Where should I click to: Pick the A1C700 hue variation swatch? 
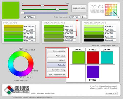pos(14,30)
